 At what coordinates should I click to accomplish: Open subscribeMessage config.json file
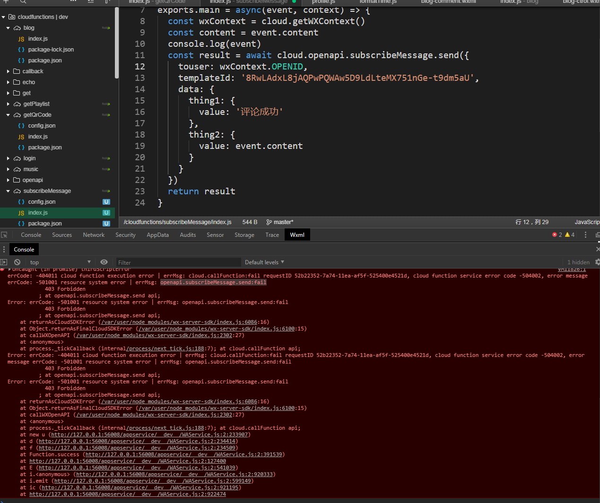click(42, 202)
